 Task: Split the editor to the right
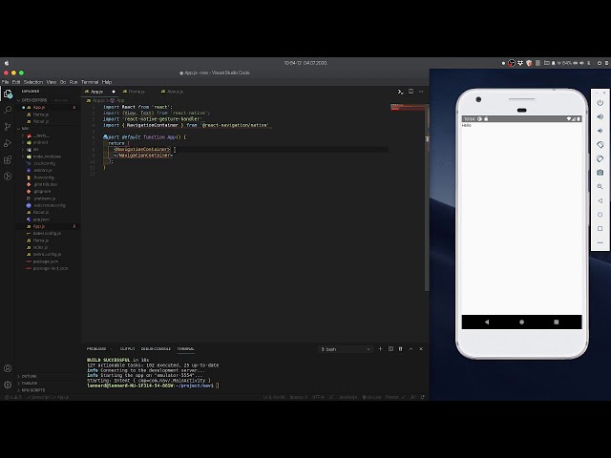coord(411,92)
